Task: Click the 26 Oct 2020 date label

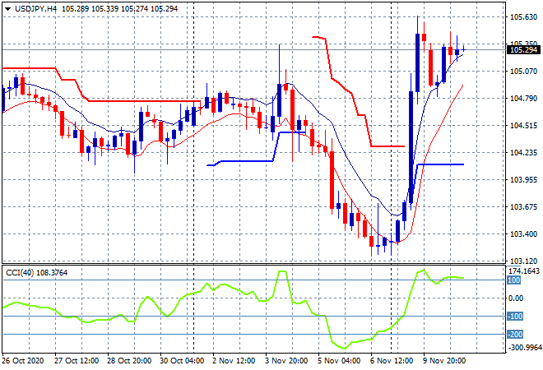Action: tap(23, 361)
